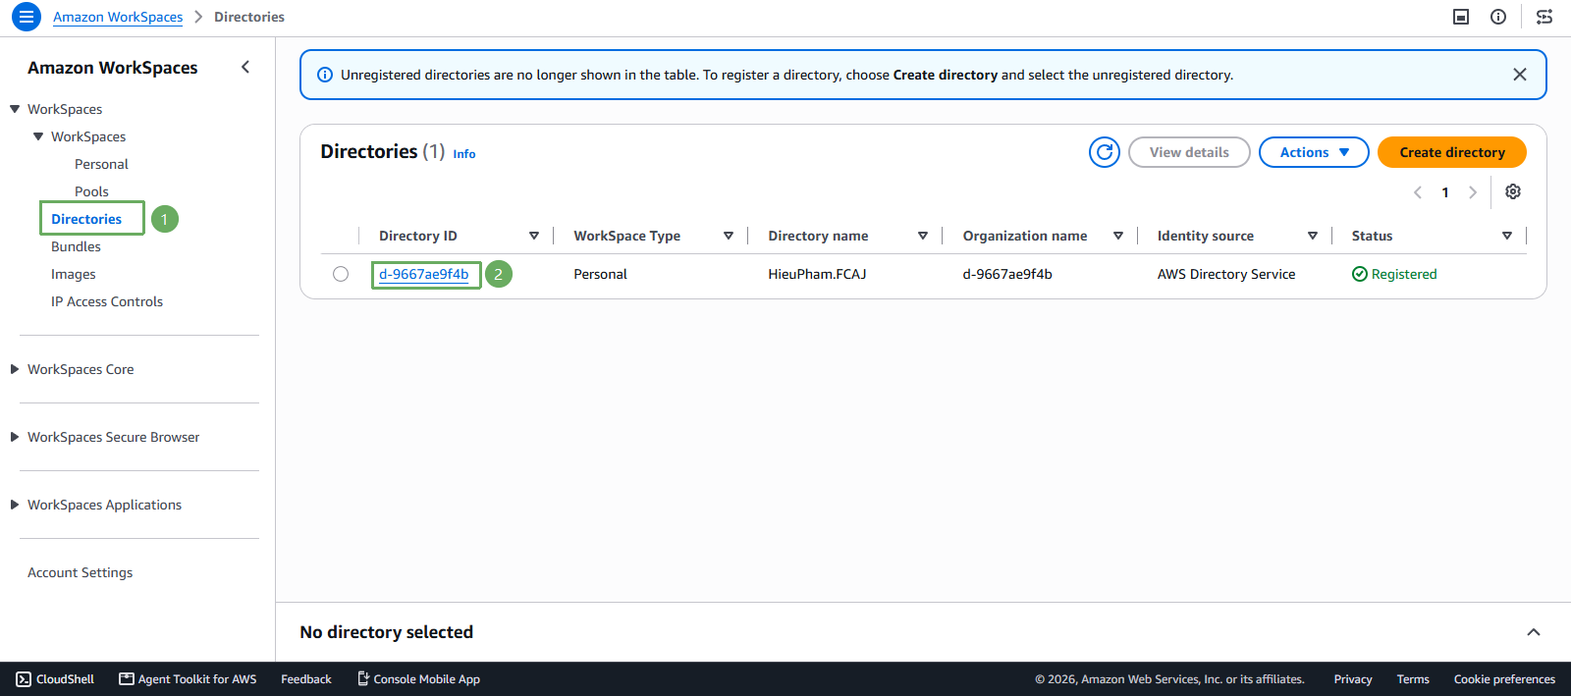Open the Terms link
Viewport: 1571px width, 696px height.
coord(1413,679)
